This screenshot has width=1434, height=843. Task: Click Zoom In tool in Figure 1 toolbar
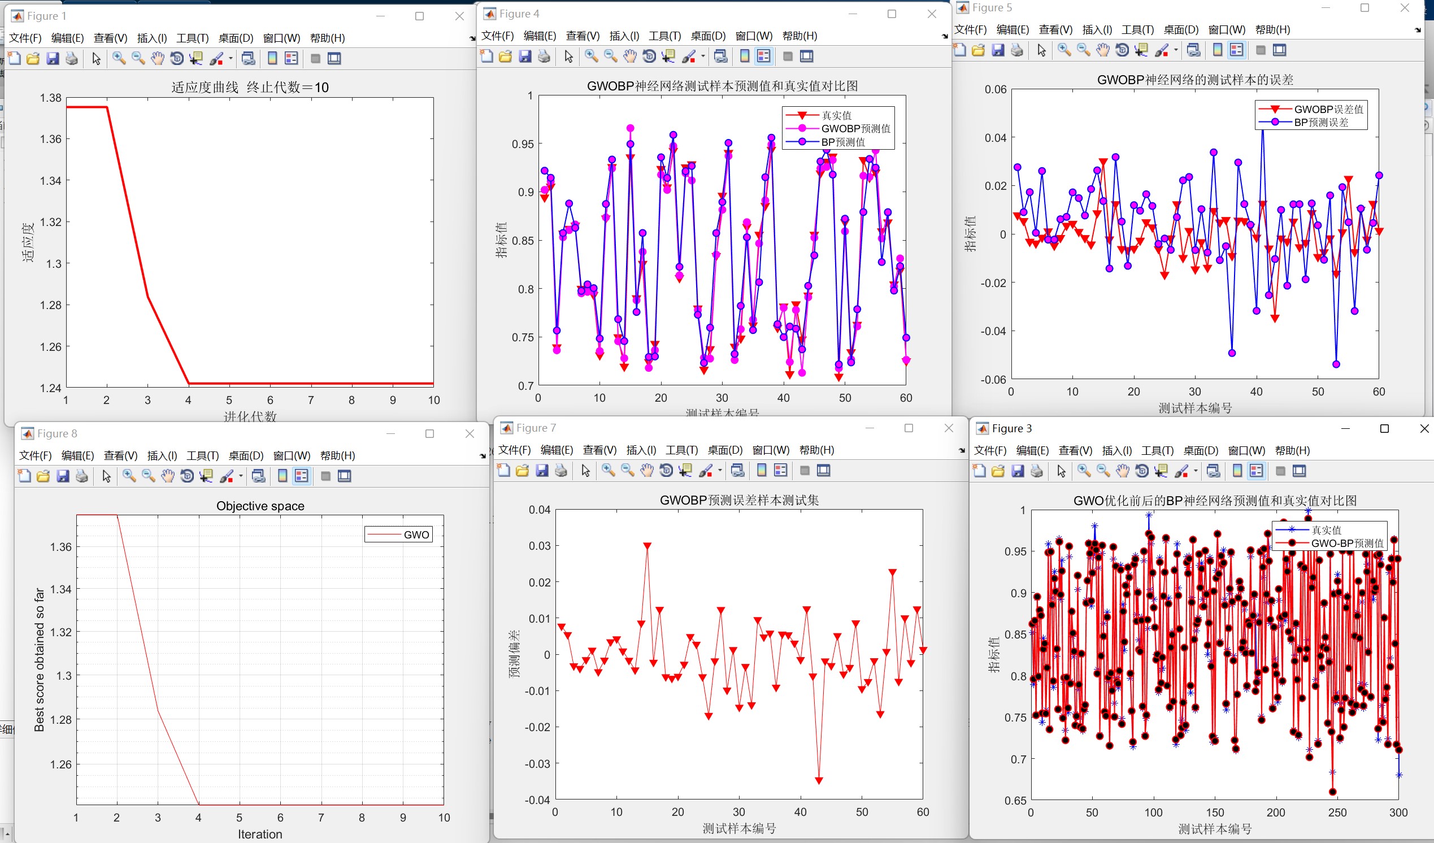tap(118, 58)
